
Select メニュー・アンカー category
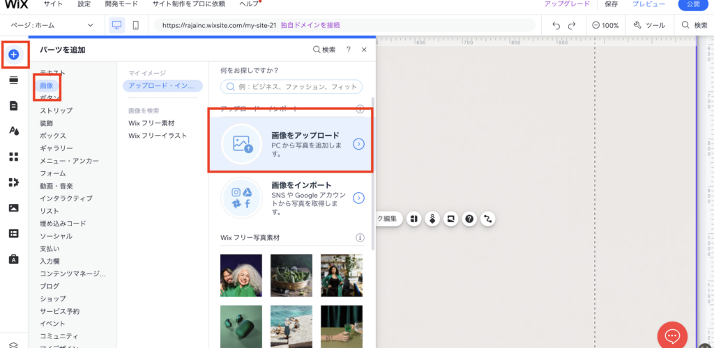69,161
